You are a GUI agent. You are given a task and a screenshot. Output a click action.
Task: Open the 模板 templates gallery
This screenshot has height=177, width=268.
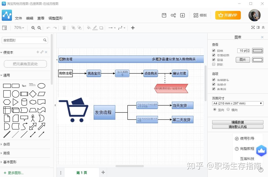(200, 15)
